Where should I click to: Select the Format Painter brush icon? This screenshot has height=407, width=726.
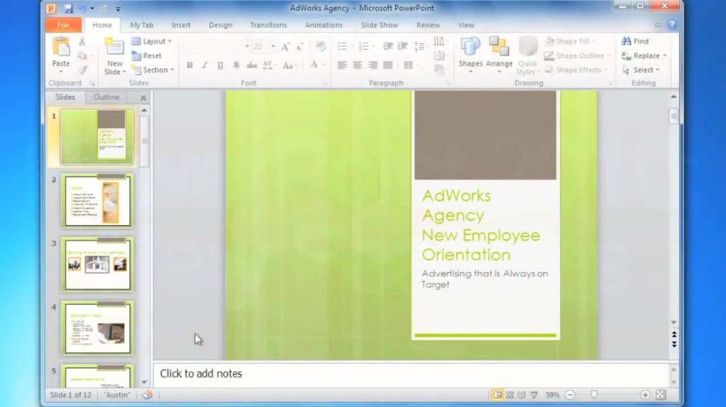pyautogui.click(x=82, y=70)
